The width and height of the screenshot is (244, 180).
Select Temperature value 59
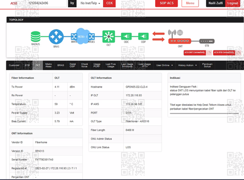pos(56,104)
